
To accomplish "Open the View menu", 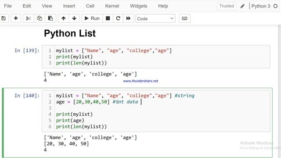I will tap(47, 6).
